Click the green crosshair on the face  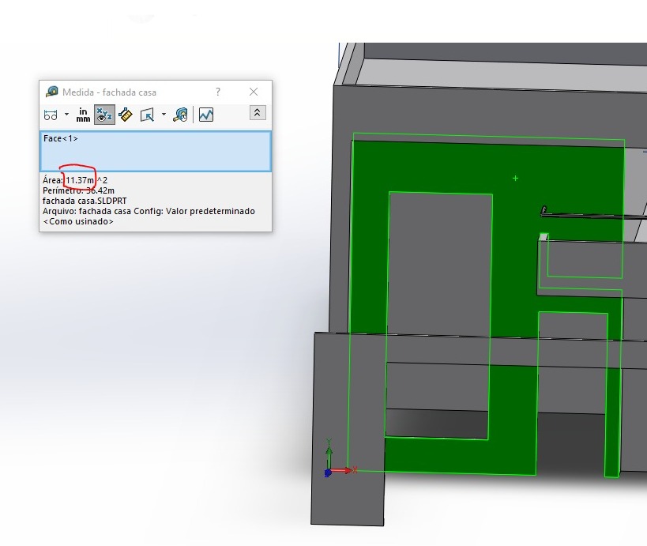click(516, 179)
